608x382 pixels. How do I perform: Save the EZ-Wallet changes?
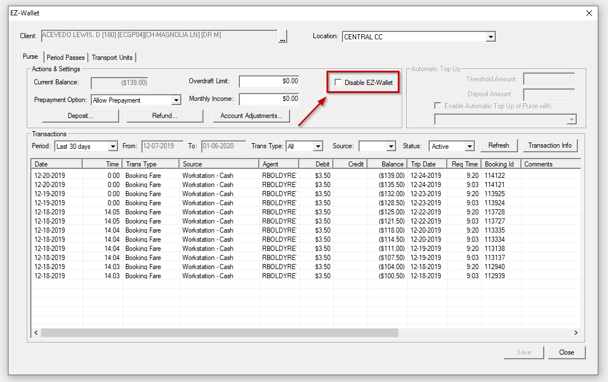[523, 352]
